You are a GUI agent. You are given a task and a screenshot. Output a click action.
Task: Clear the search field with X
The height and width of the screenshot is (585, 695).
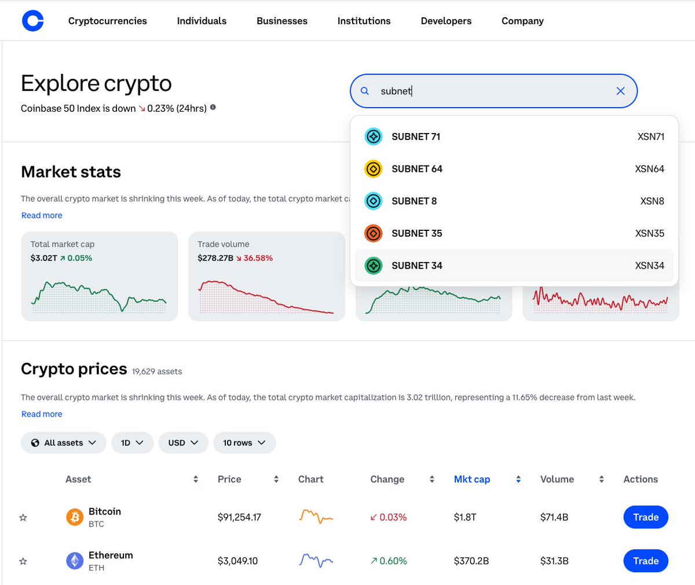pos(620,91)
